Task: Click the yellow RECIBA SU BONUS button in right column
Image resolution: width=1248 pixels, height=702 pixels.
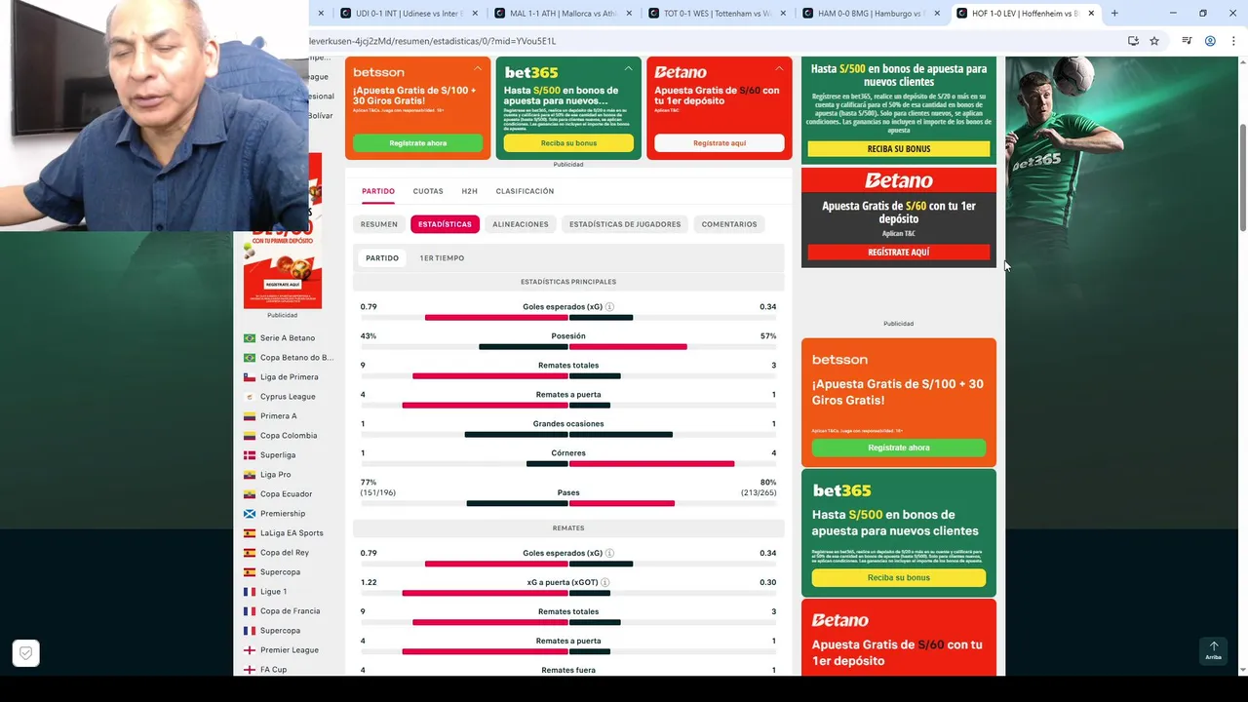Action: (899, 149)
